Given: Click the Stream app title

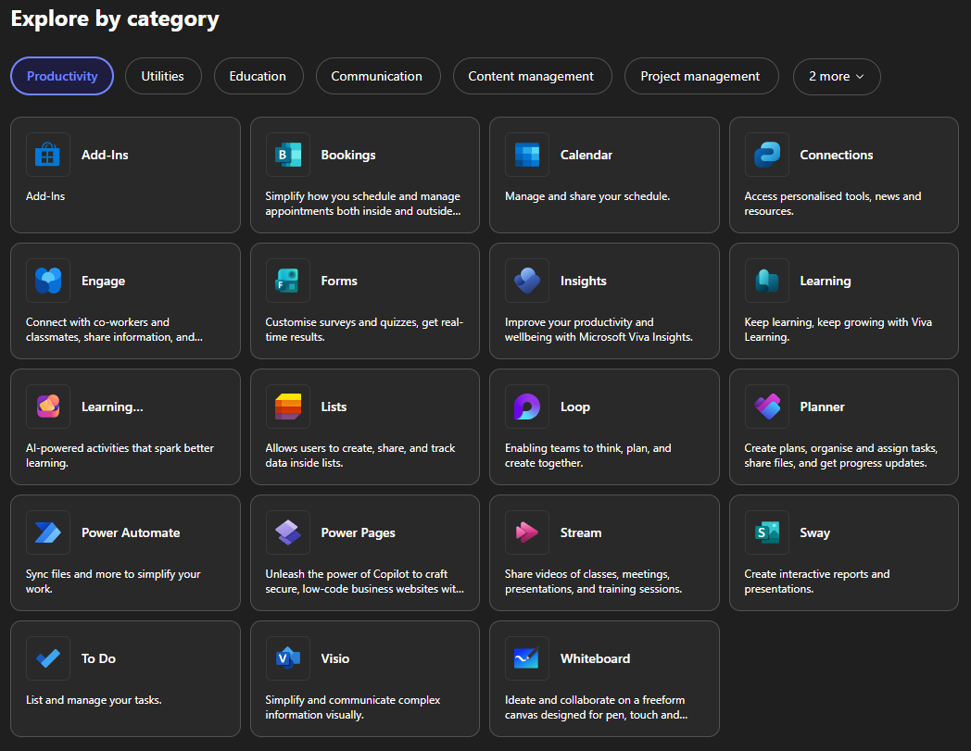Looking at the screenshot, I should [580, 532].
